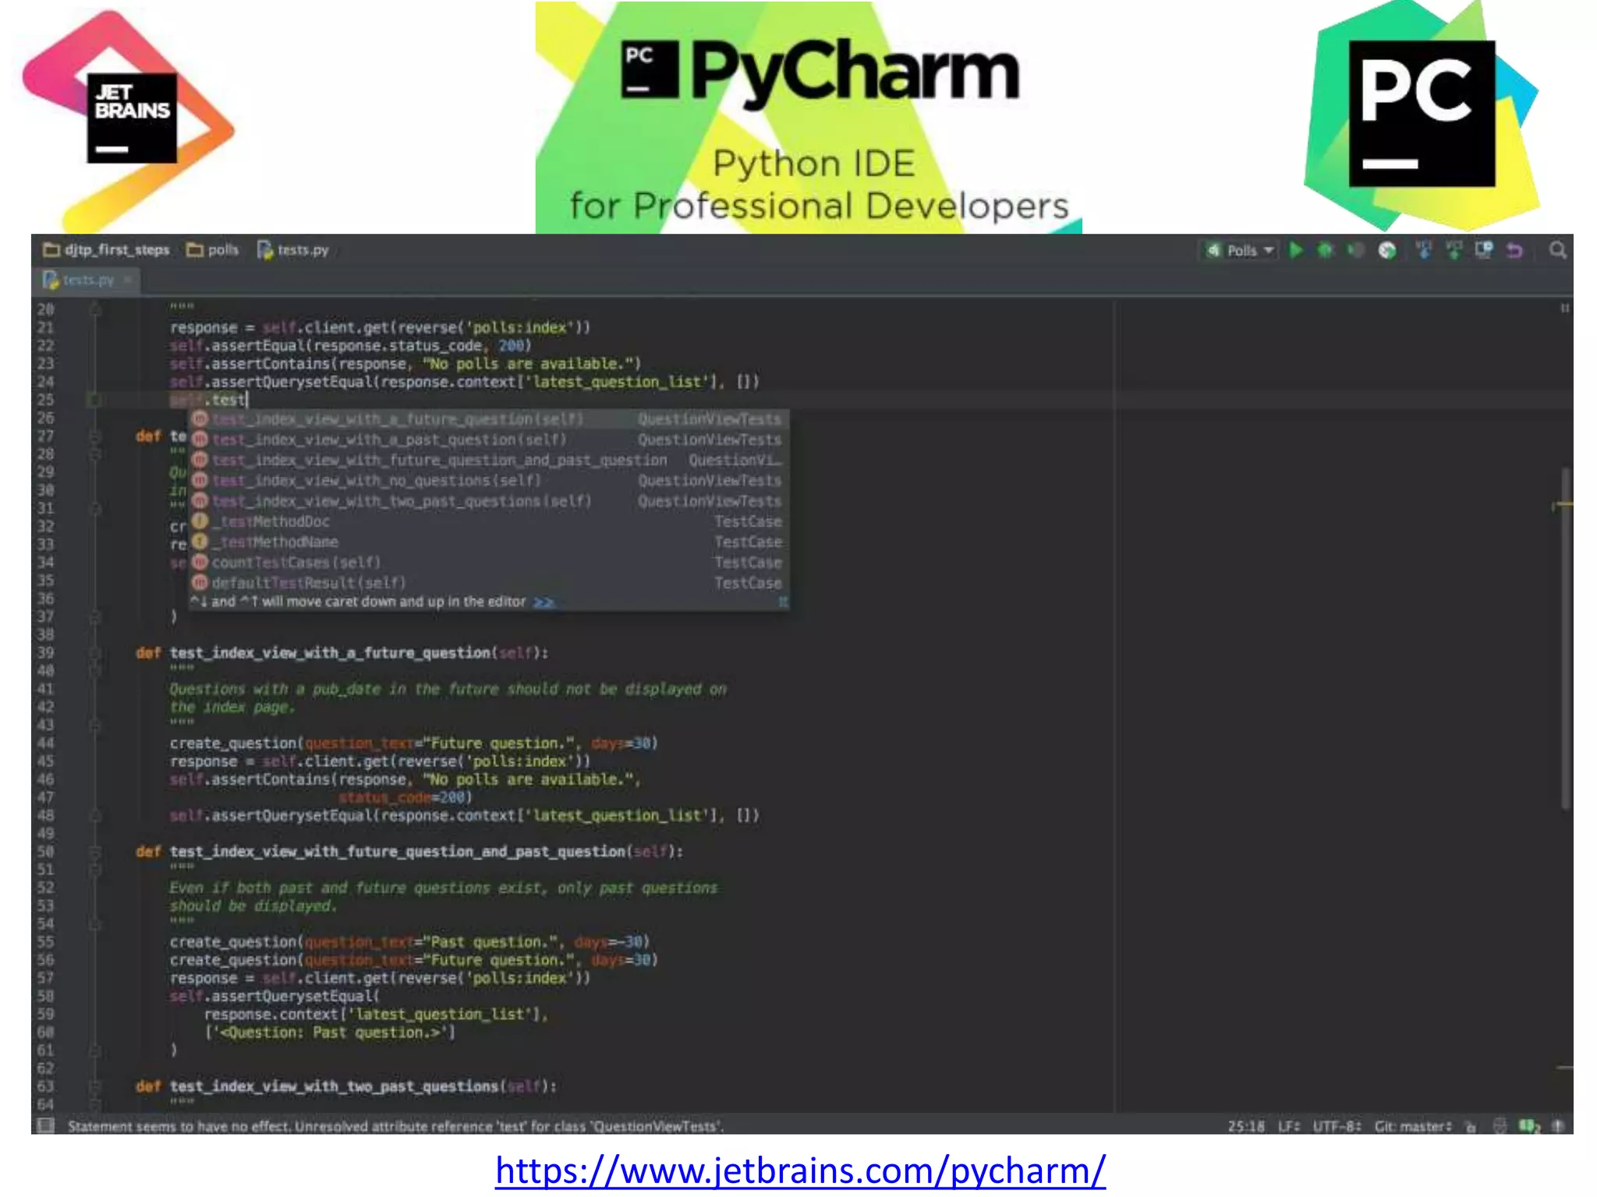This screenshot has height=1197, width=1597.
Task: Choose test_index_view_with_two_past_questions completion suggestion
Action: (x=490, y=501)
